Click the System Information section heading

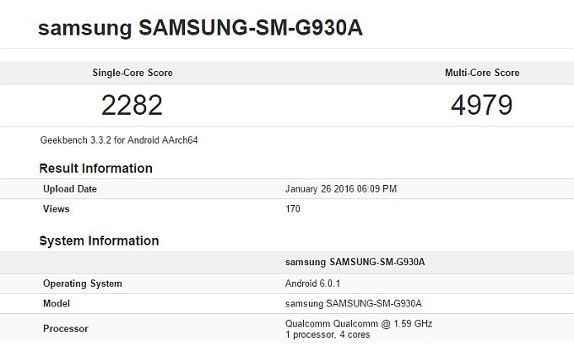(x=99, y=241)
